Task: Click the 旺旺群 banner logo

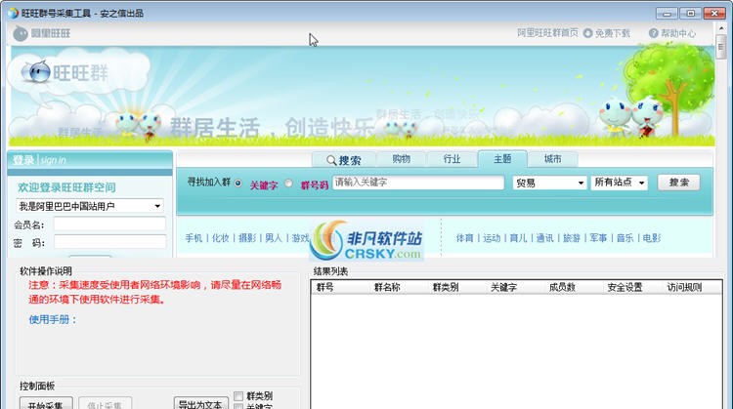Action: click(65, 72)
